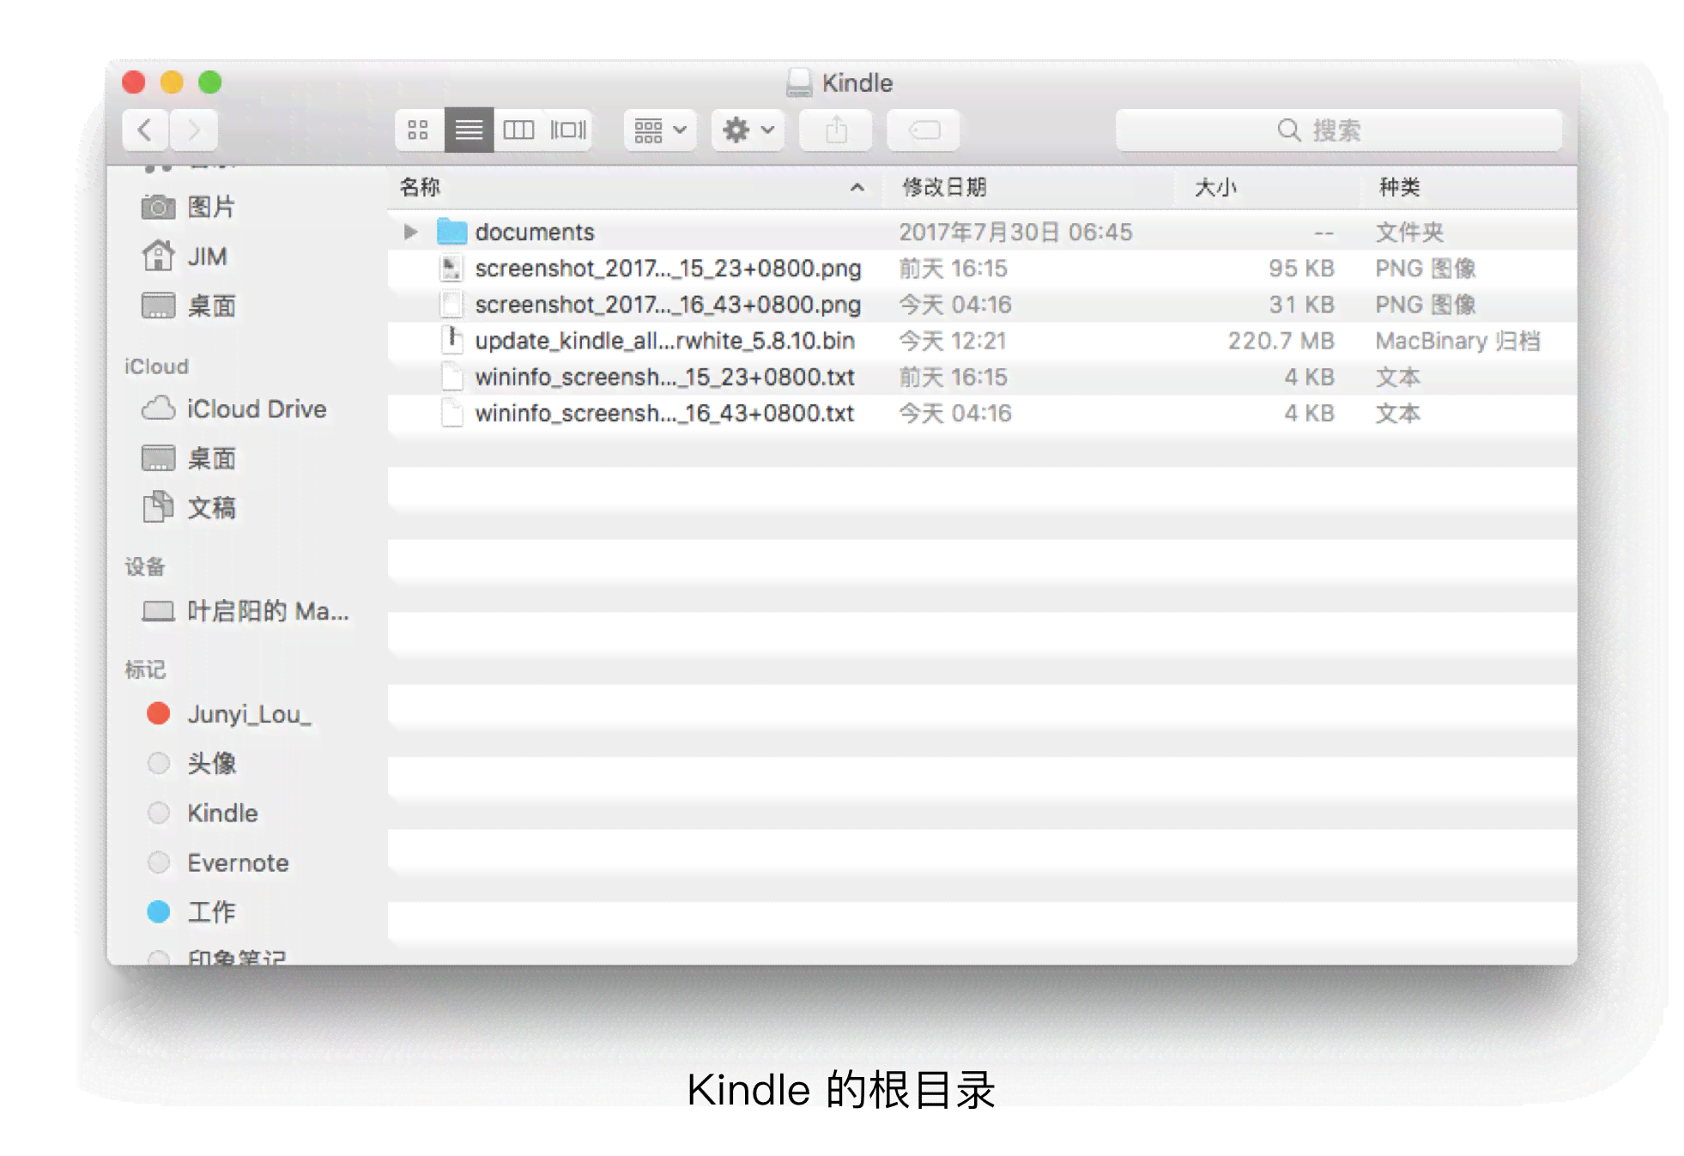Click the Share toolbar button
Image resolution: width=1684 pixels, height=1156 pixels.
click(836, 130)
